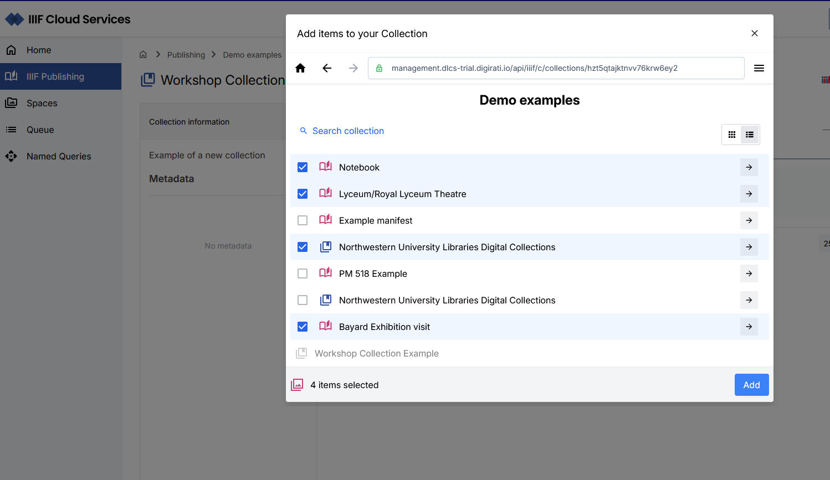Open the hamburger menu in the dialog
830x480 pixels.
tap(759, 68)
